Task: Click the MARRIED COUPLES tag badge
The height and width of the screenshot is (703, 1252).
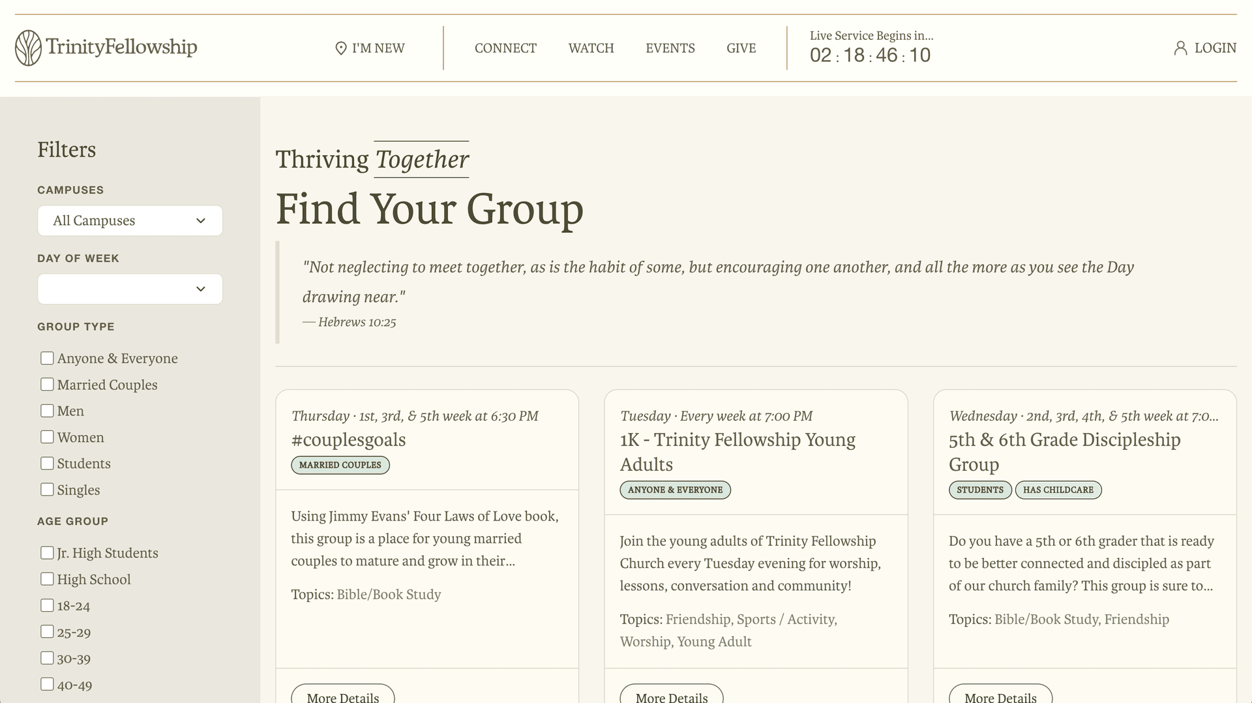Action: [340, 465]
